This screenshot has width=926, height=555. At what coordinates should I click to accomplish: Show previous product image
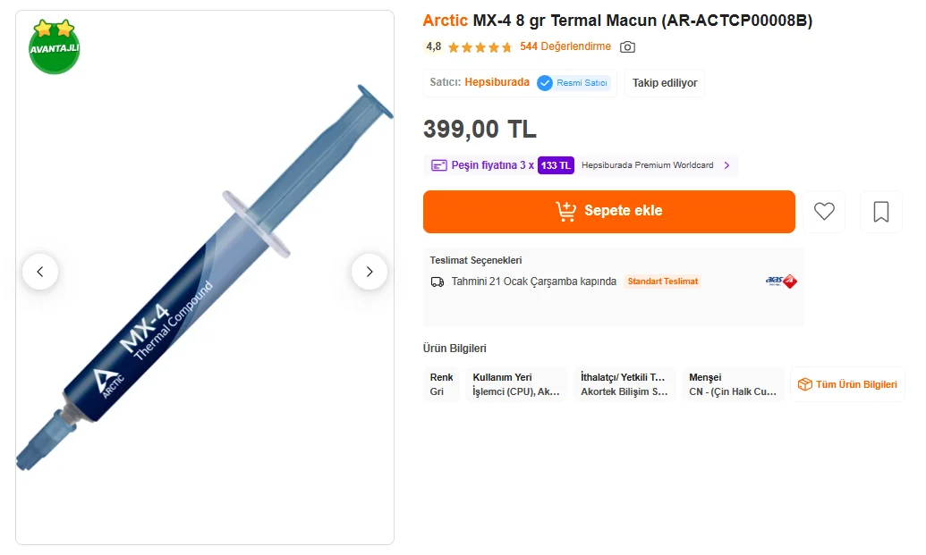[x=40, y=272]
